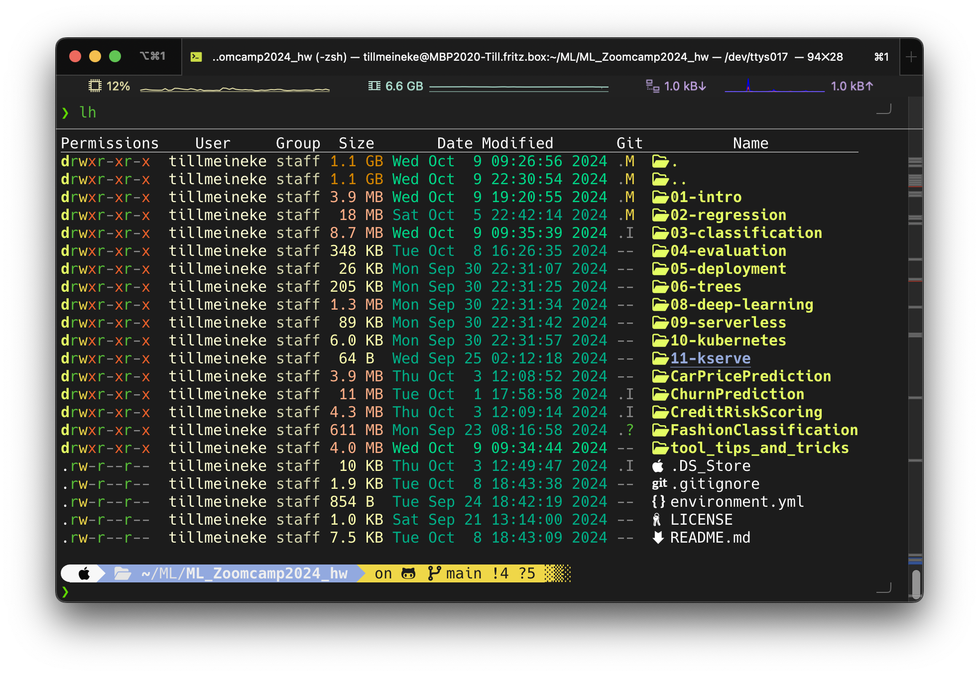The height and width of the screenshot is (676, 979).
Task: Click the markdown arrow icon beside README.md
Action: point(658,538)
